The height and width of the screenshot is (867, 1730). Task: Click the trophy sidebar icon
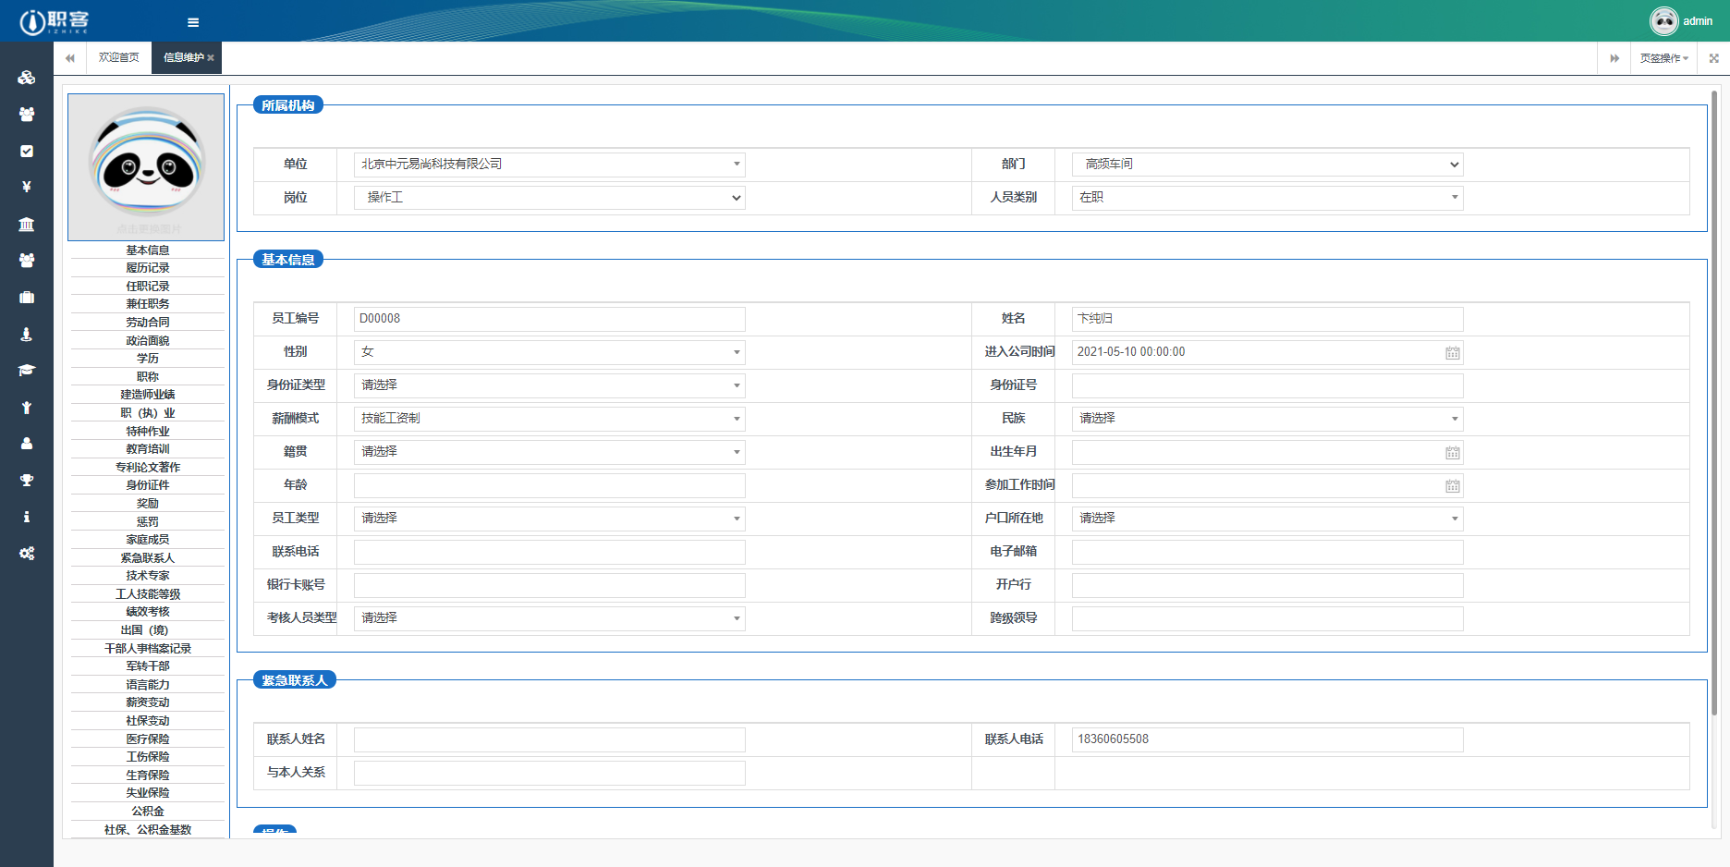pos(27,480)
